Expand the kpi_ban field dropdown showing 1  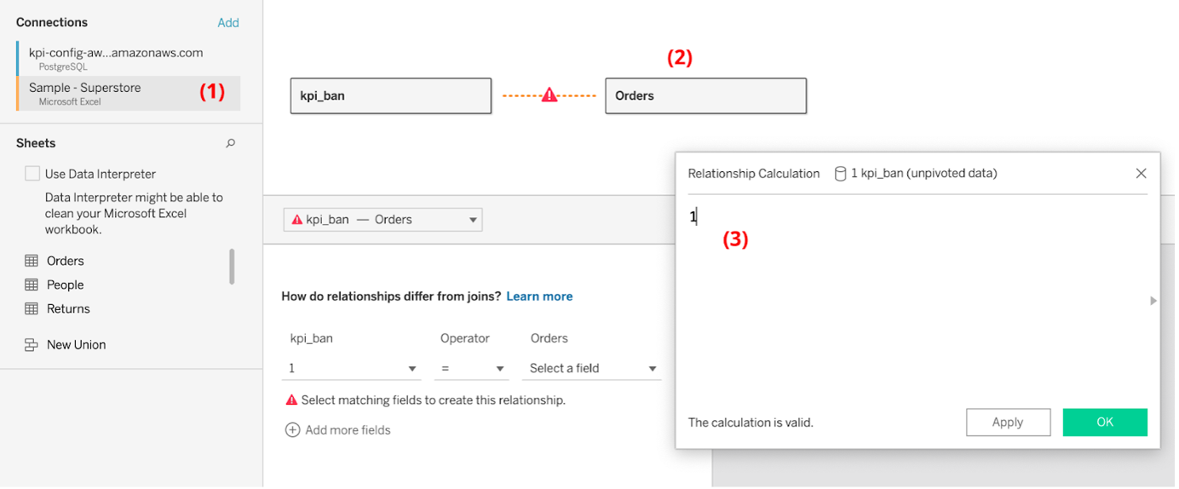click(352, 368)
